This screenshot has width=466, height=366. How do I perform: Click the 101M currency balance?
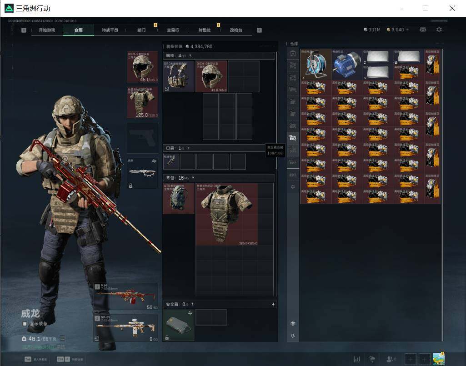click(x=372, y=30)
